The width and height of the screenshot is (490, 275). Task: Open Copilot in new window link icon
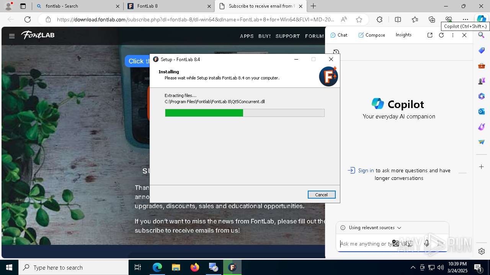tap(430, 35)
